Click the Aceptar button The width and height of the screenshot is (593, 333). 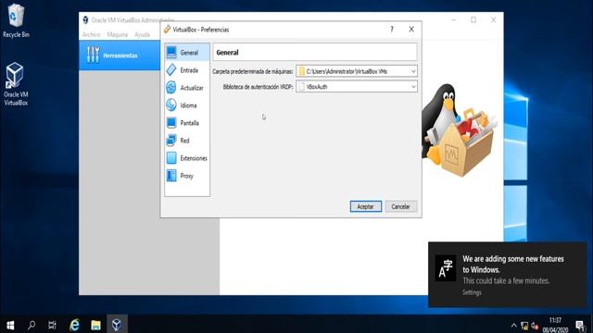(366, 206)
